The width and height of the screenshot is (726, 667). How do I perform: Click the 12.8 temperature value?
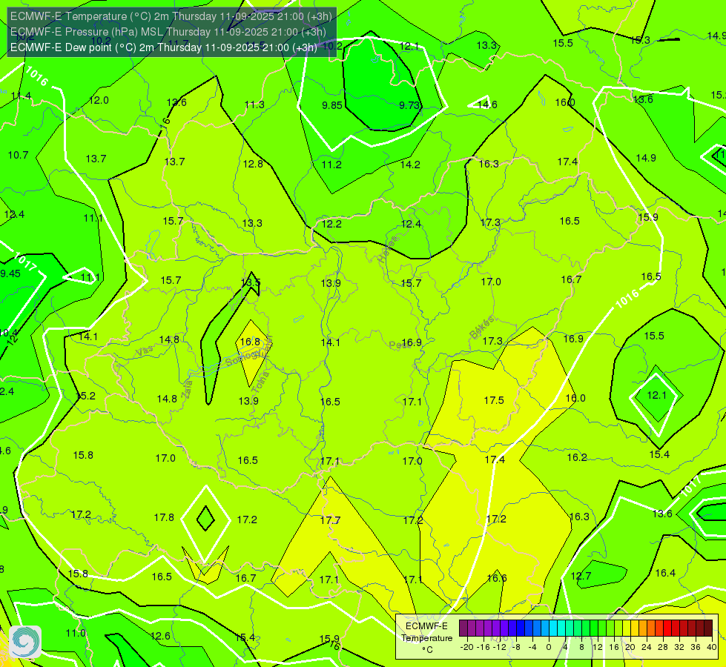(253, 164)
